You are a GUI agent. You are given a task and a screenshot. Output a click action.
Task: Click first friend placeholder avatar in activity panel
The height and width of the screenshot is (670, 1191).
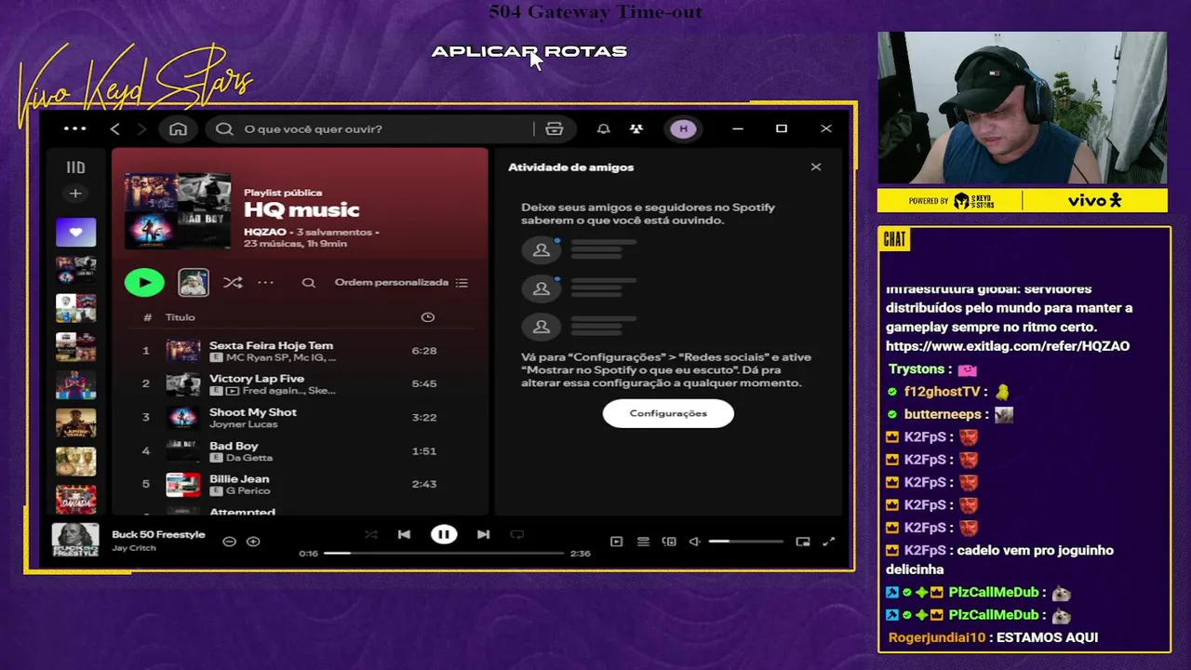pyautogui.click(x=542, y=249)
